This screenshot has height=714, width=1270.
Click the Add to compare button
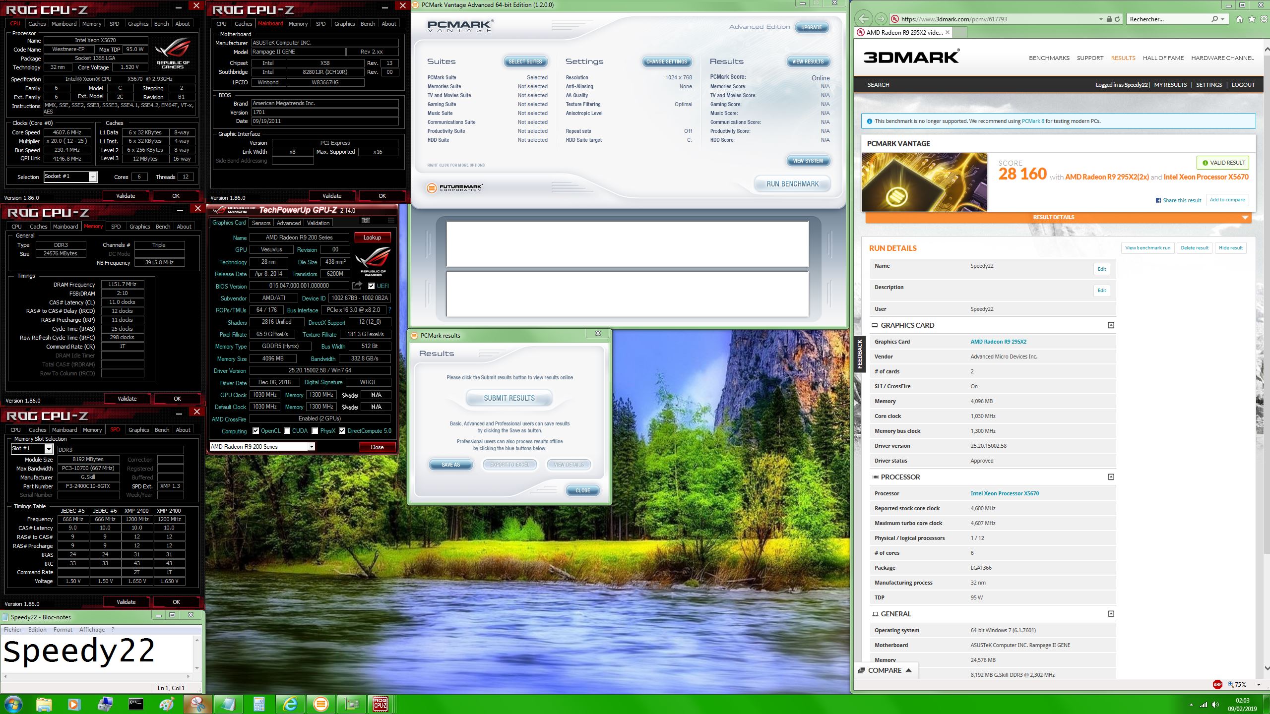(x=1227, y=200)
